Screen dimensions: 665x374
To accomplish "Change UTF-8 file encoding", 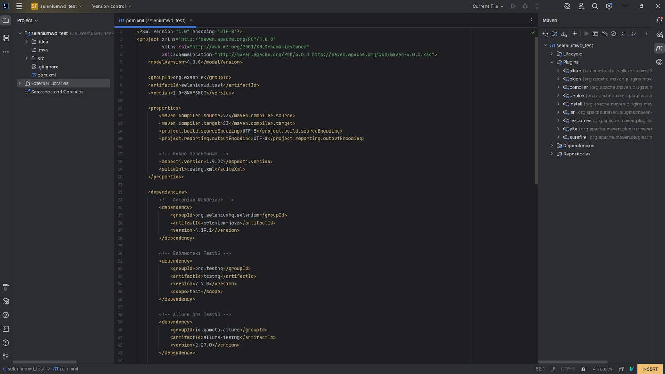I will (x=567, y=369).
